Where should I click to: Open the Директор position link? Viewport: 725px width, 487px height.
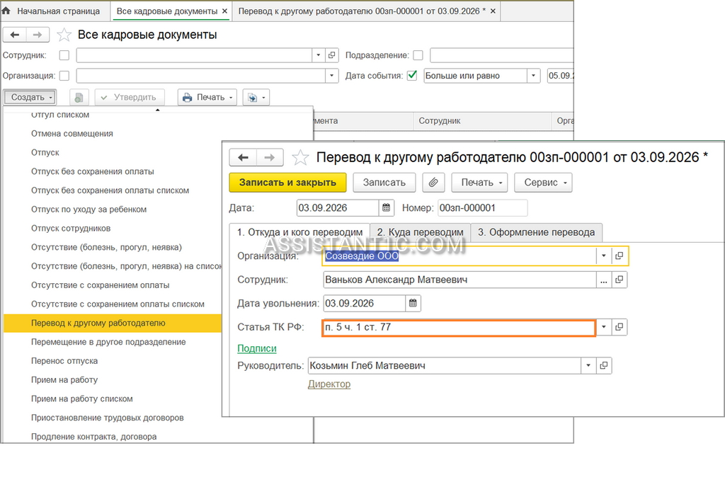coord(329,384)
